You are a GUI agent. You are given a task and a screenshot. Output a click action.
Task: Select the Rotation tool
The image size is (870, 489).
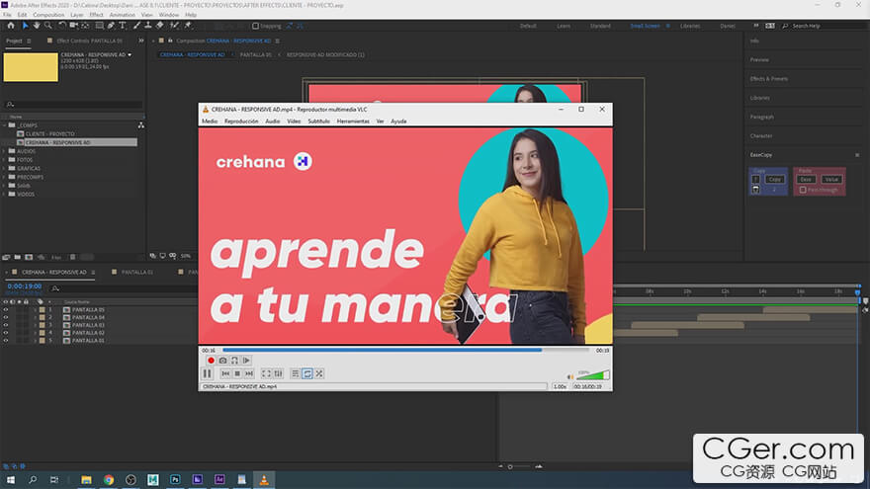click(x=62, y=26)
